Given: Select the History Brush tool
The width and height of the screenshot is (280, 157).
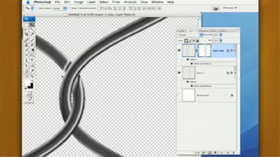Looking at the screenshot, I should tap(32, 45).
